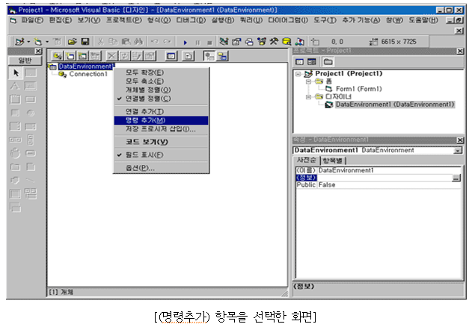
Task: Select the Pointer tool in the toolbox
Action: [x=16, y=72]
